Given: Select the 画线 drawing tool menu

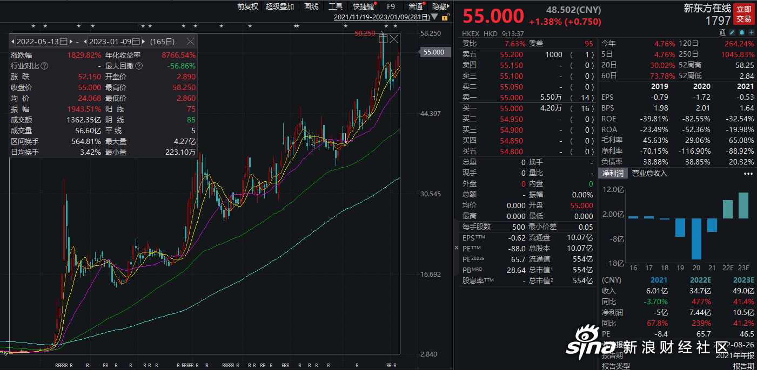Looking at the screenshot, I should pyautogui.click(x=311, y=6).
